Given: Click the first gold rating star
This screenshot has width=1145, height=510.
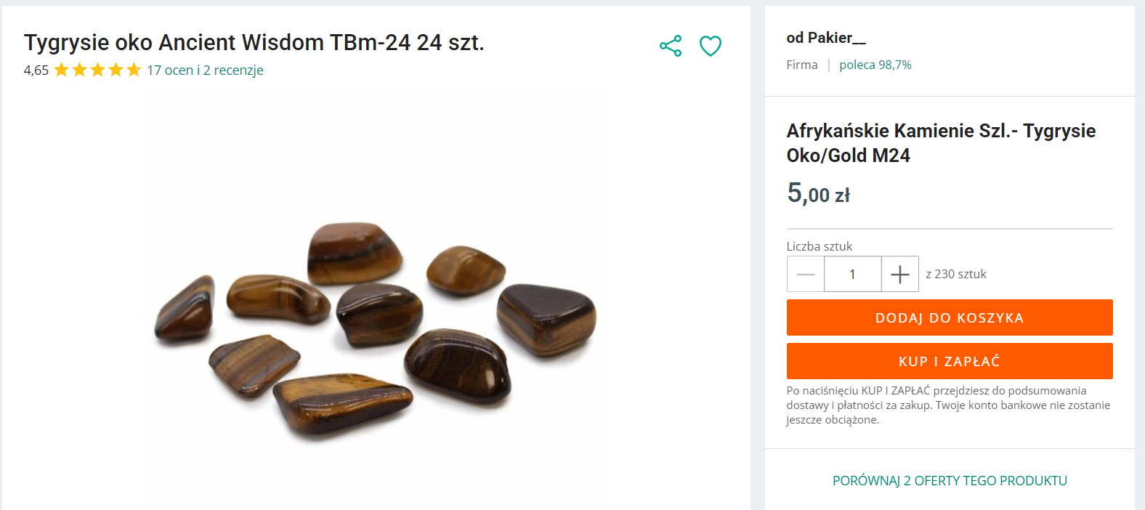Looking at the screenshot, I should (x=62, y=70).
